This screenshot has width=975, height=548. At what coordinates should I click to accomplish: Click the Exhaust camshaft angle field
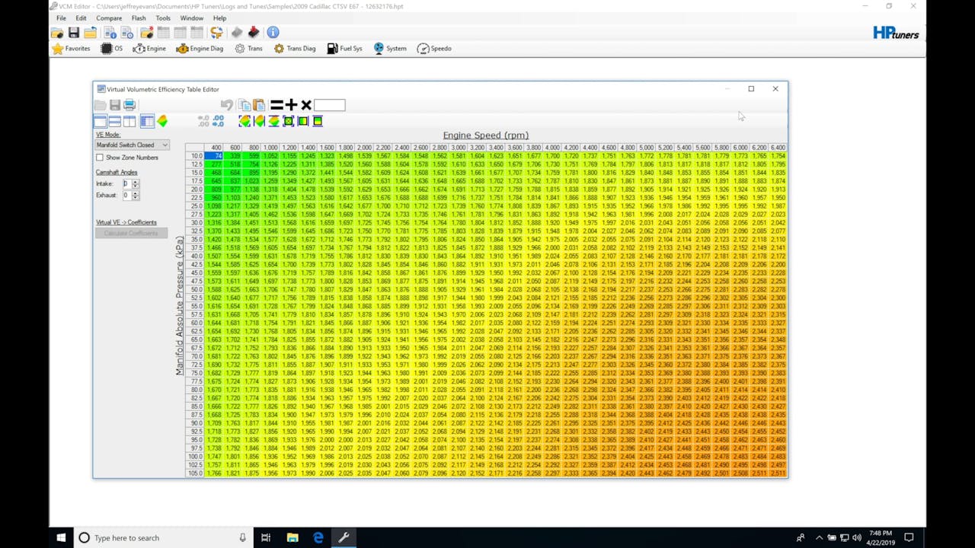coord(126,196)
